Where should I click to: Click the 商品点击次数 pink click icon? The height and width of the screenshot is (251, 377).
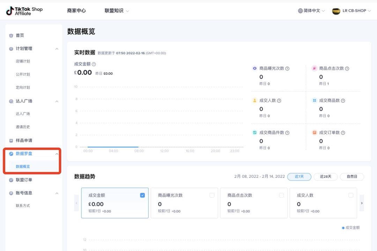315,68
